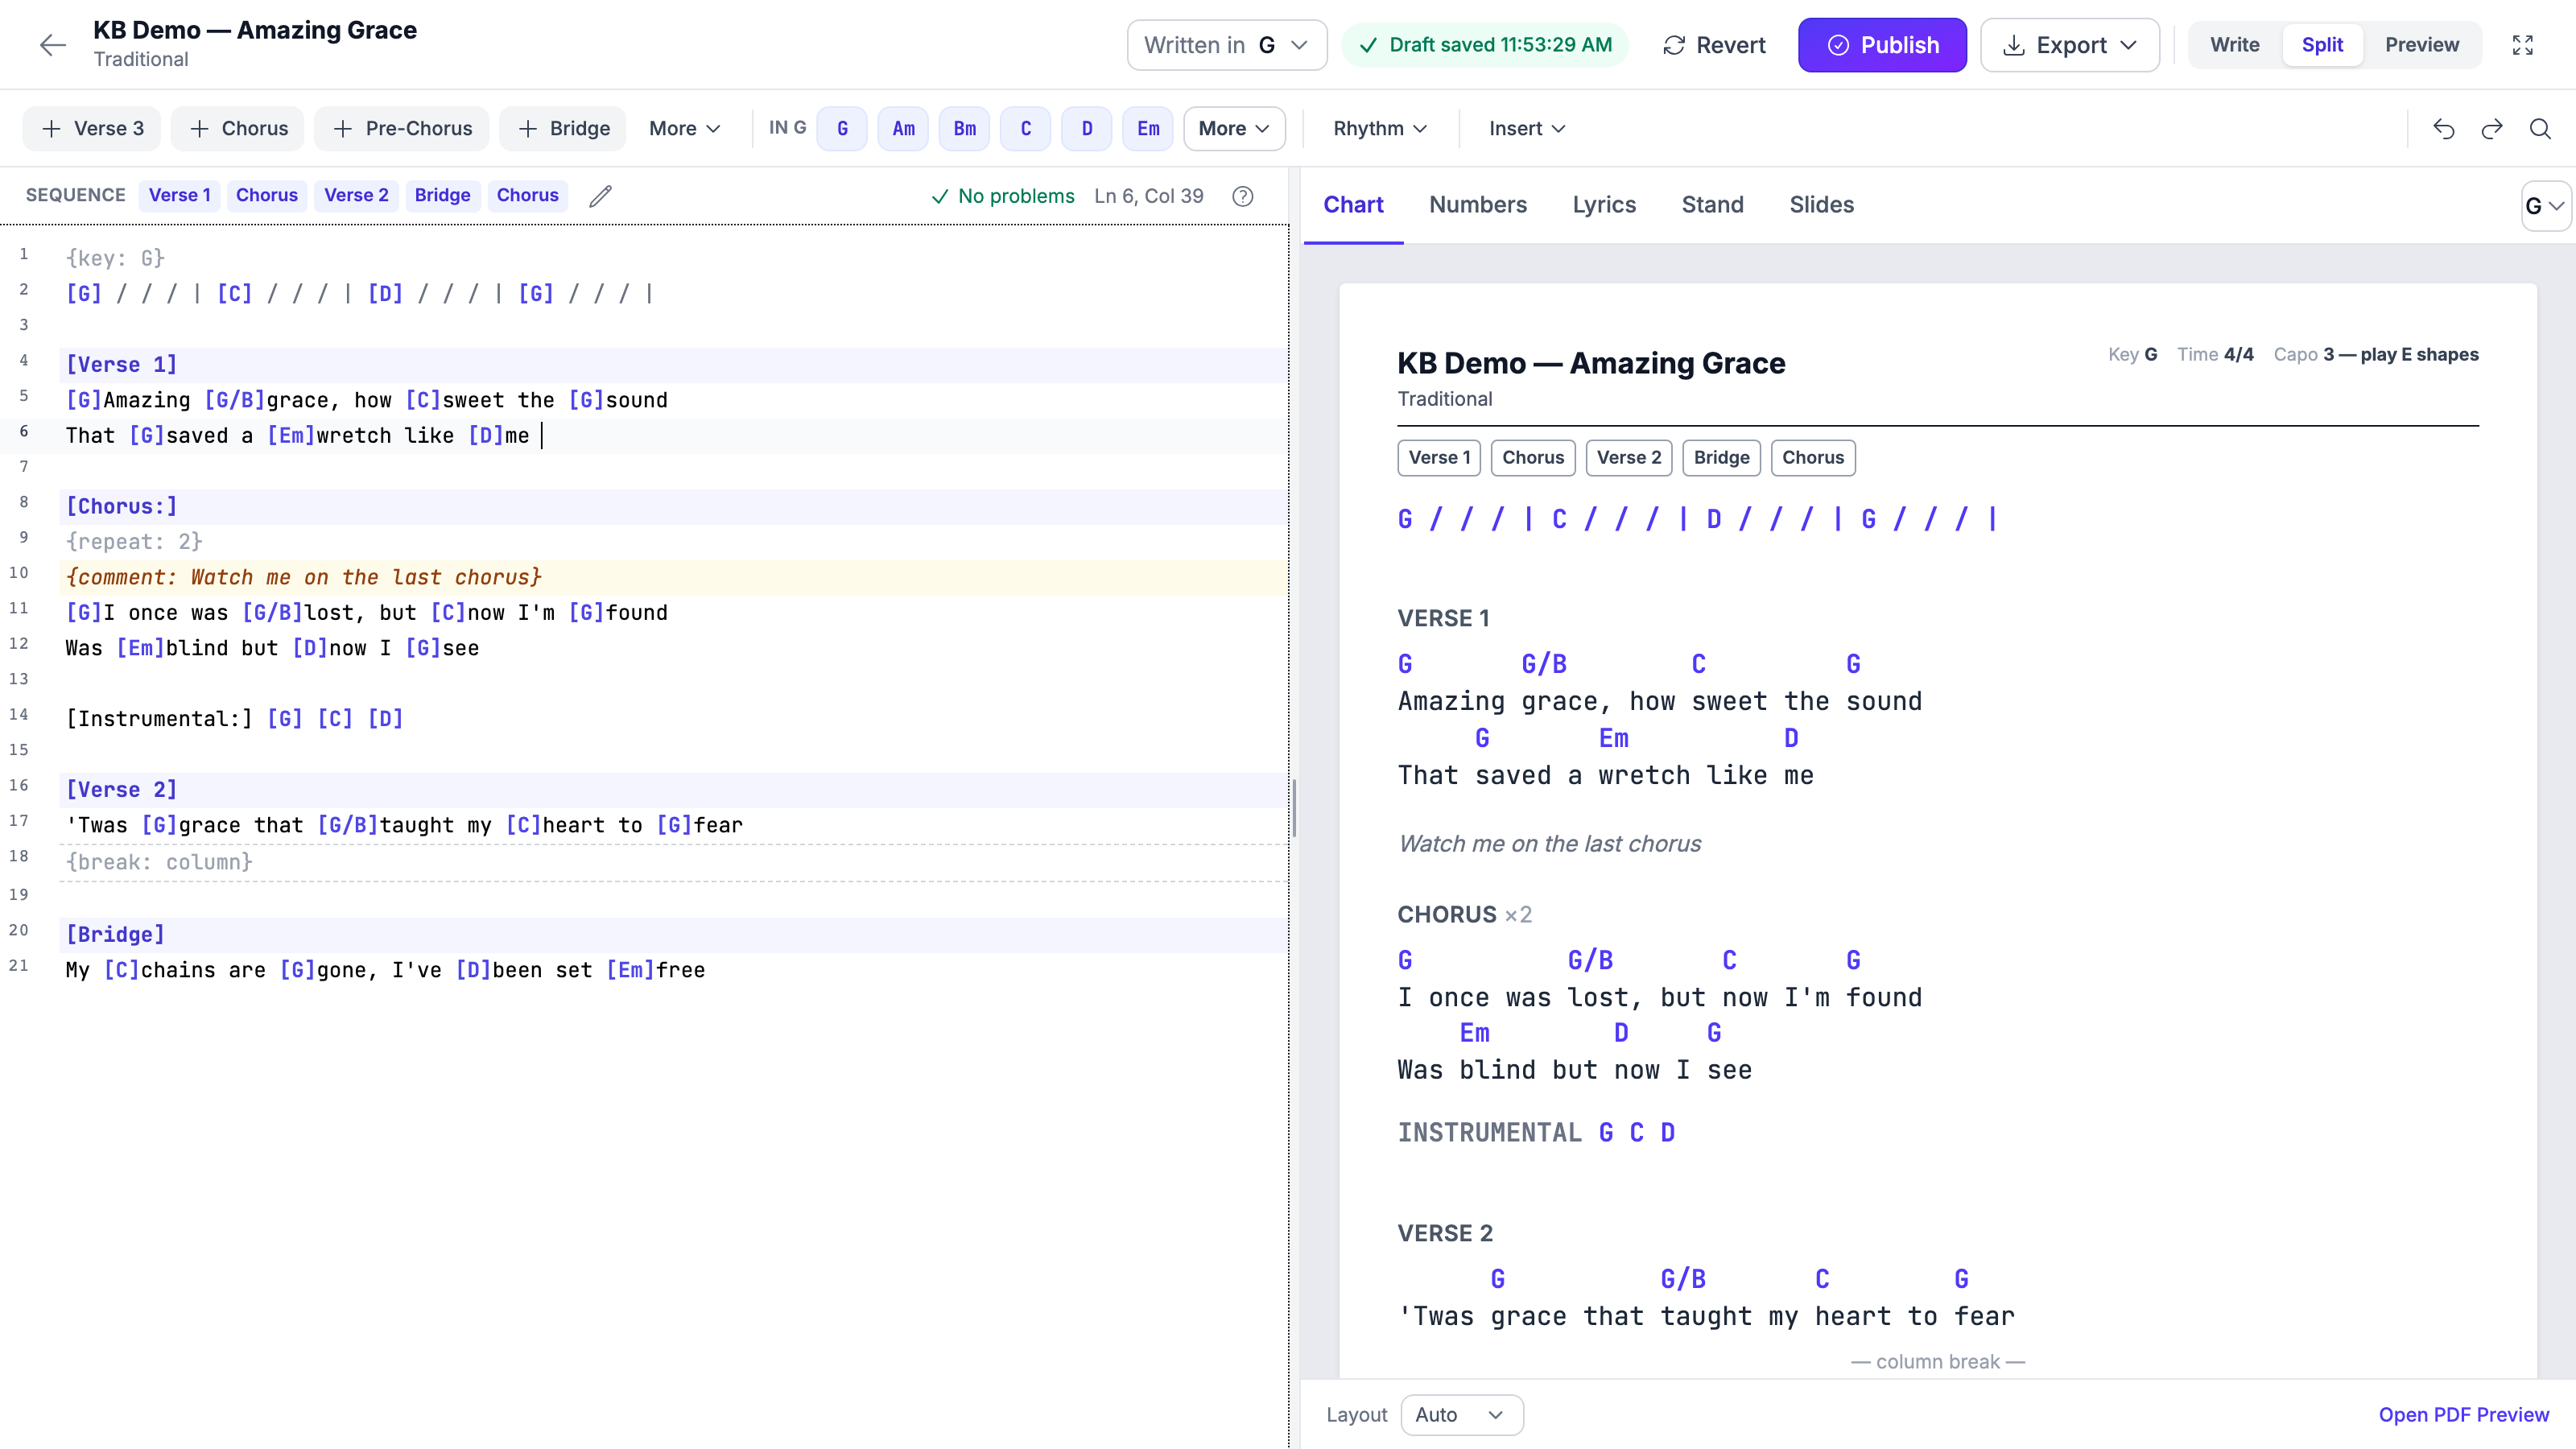Add a Pre-Chorus section
Image resolution: width=2576 pixels, height=1449 pixels.
coord(402,129)
